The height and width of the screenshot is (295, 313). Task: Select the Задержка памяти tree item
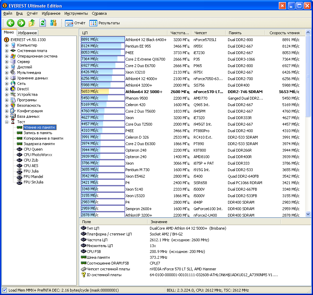pyautogui.click(x=39, y=144)
